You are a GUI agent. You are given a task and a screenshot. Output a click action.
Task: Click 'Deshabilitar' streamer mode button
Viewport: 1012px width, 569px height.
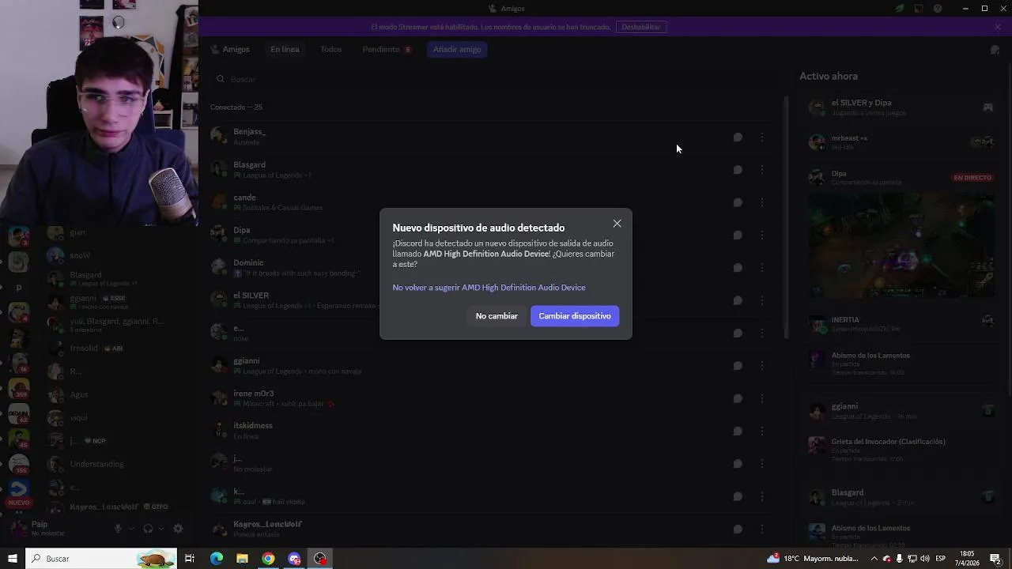(640, 27)
